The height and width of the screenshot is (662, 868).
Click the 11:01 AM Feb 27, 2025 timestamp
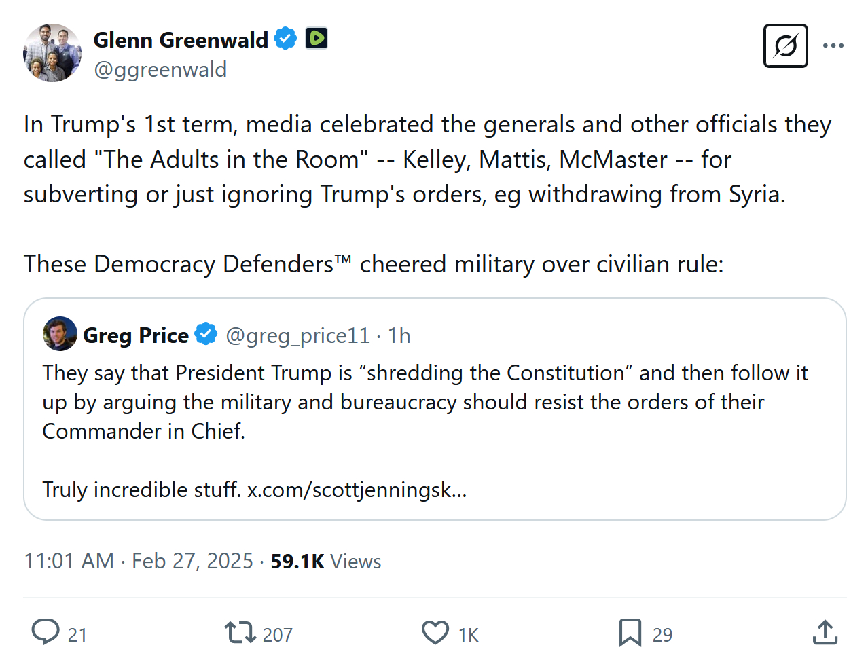coord(139,561)
